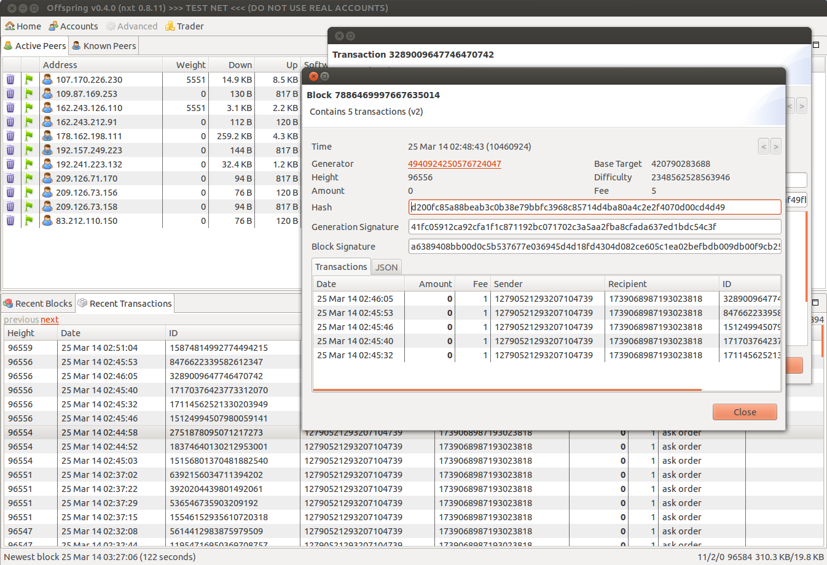Viewport: 827px width, 565px height.
Task: Click the trash icon for peer 192.157.249.223
Action: 10,150
